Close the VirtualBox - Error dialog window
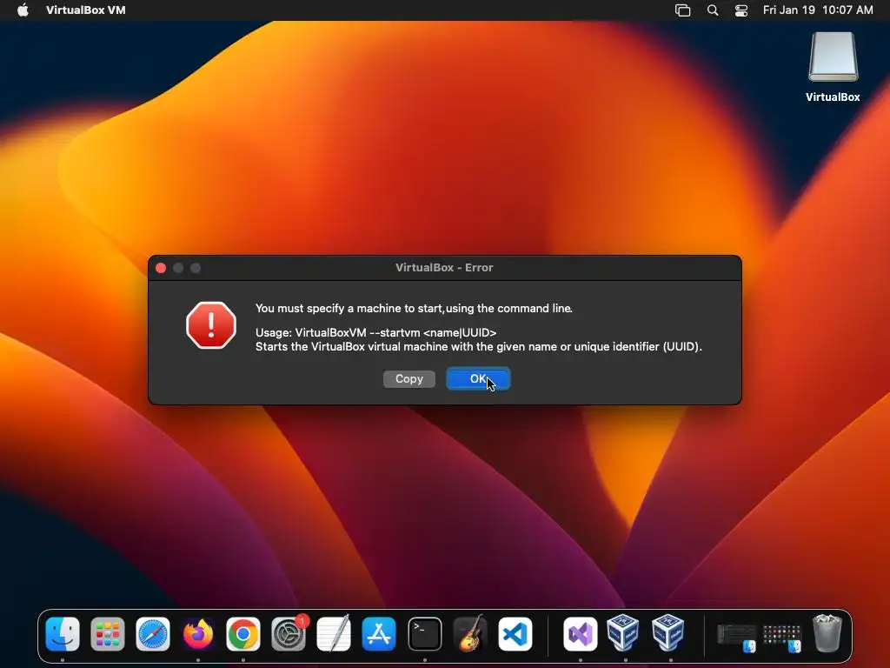The height and width of the screenshot is (668, 890). coord(161,268)
